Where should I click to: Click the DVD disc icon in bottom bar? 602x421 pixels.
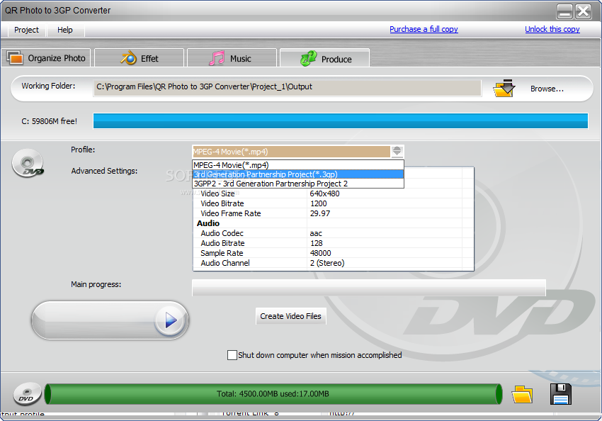(x=27, y=394)
